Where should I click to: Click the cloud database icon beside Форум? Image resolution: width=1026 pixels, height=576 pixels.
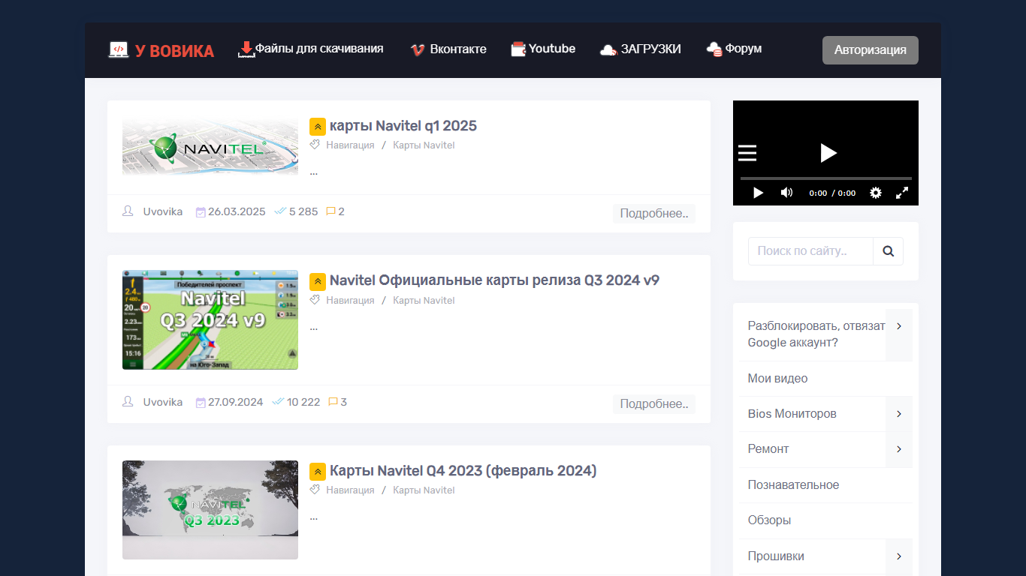pos(714,49)
